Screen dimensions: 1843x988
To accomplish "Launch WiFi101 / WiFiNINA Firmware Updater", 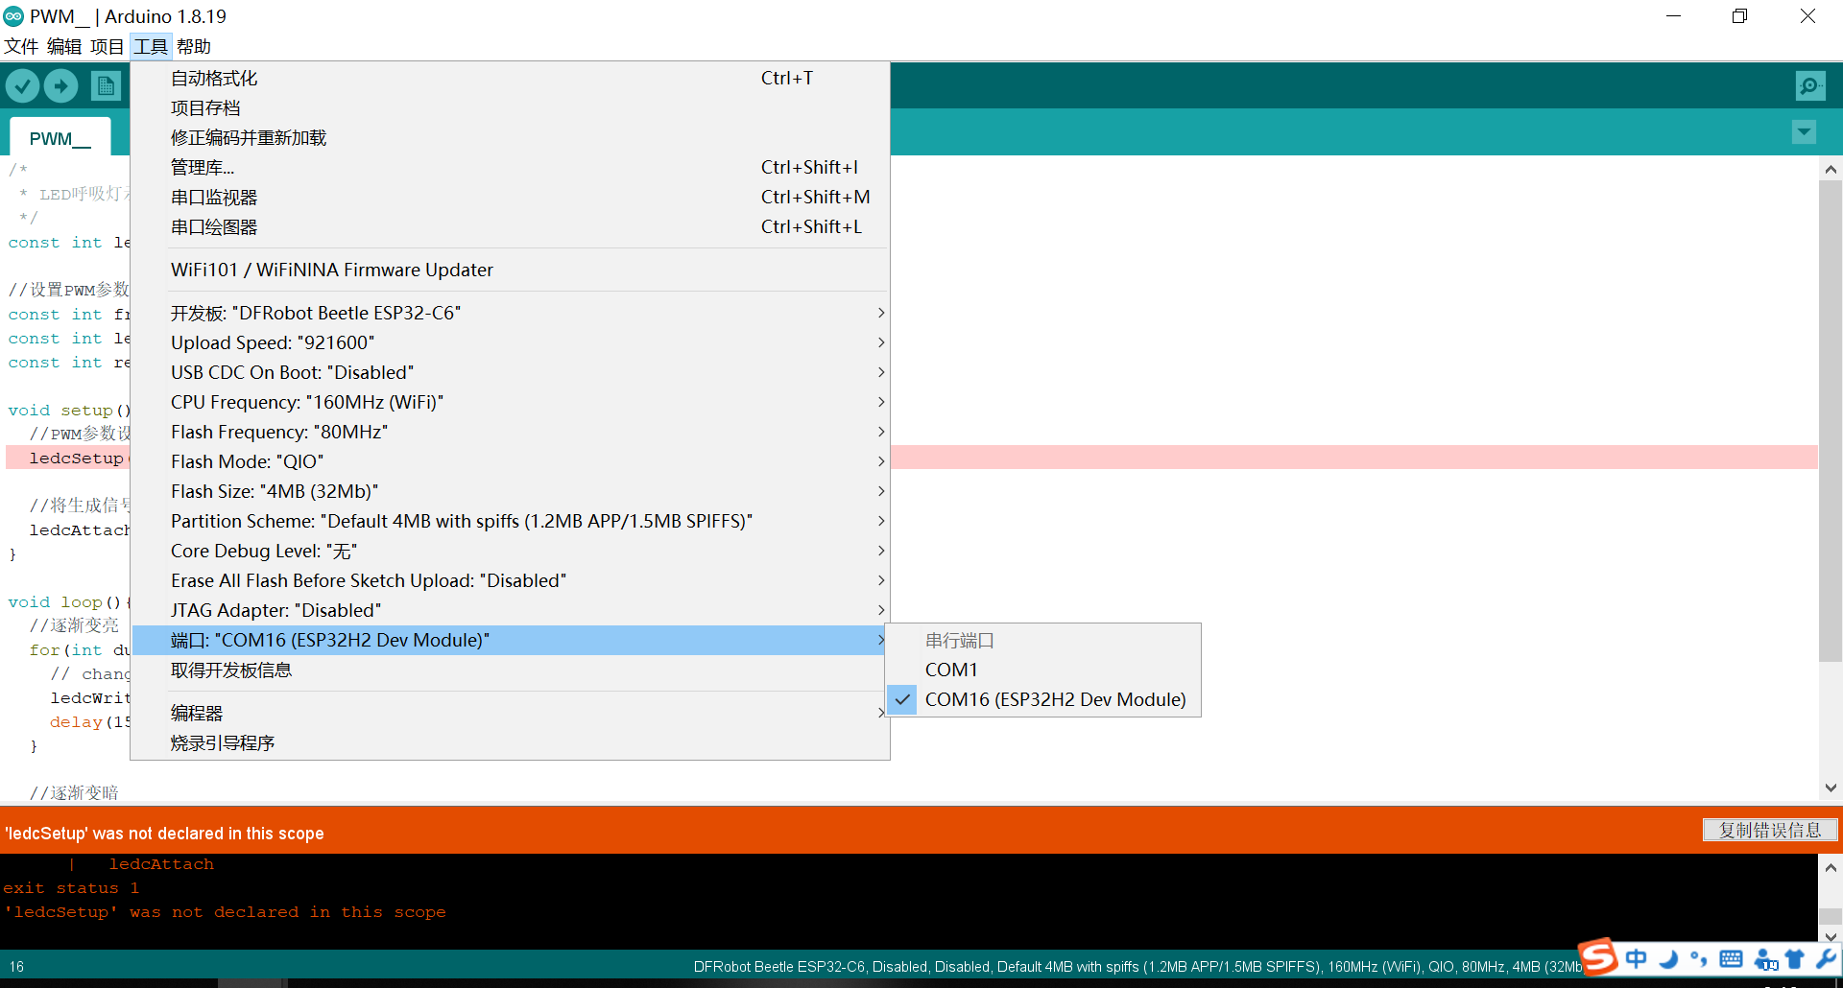I will coord(510,270).
